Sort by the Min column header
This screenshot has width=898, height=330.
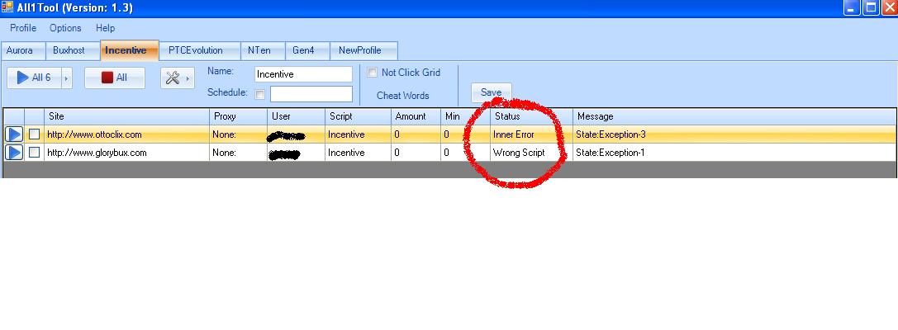pos(465,116)
